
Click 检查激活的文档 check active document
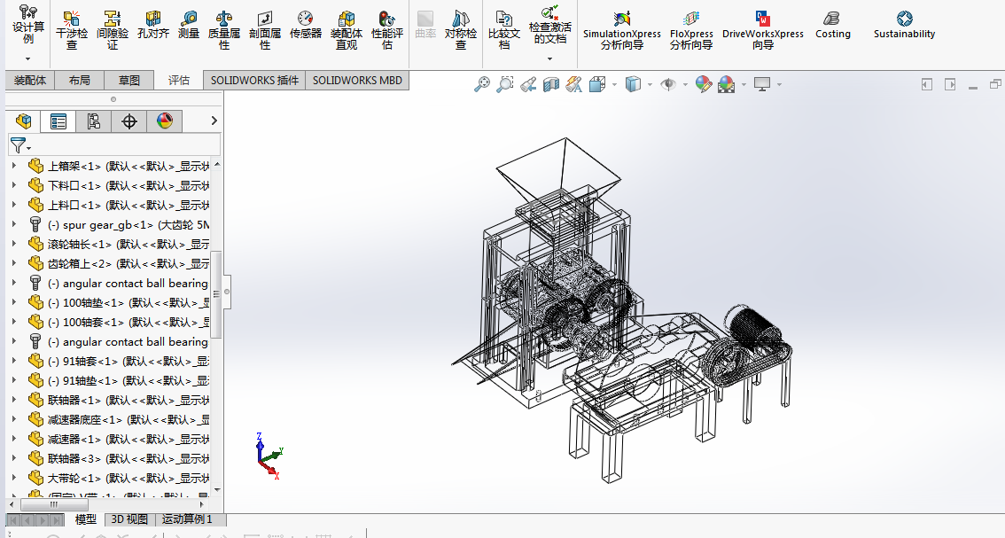tap(550, 26)
